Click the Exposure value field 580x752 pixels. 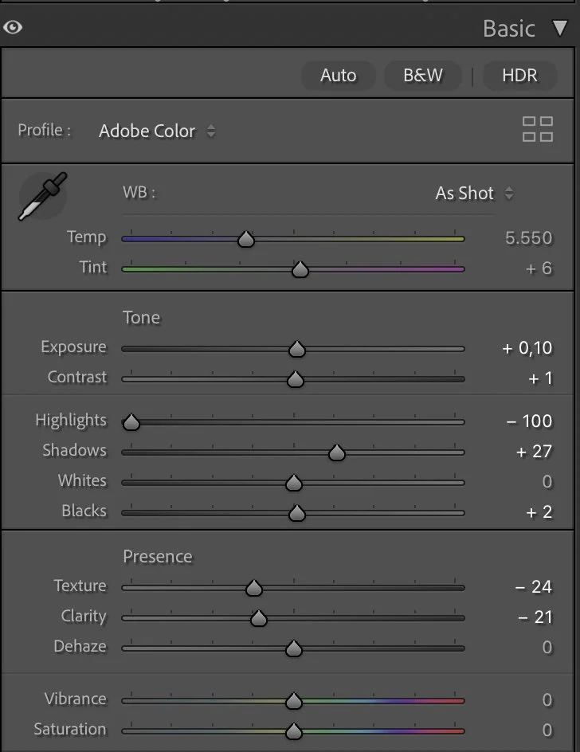[527, 347]
